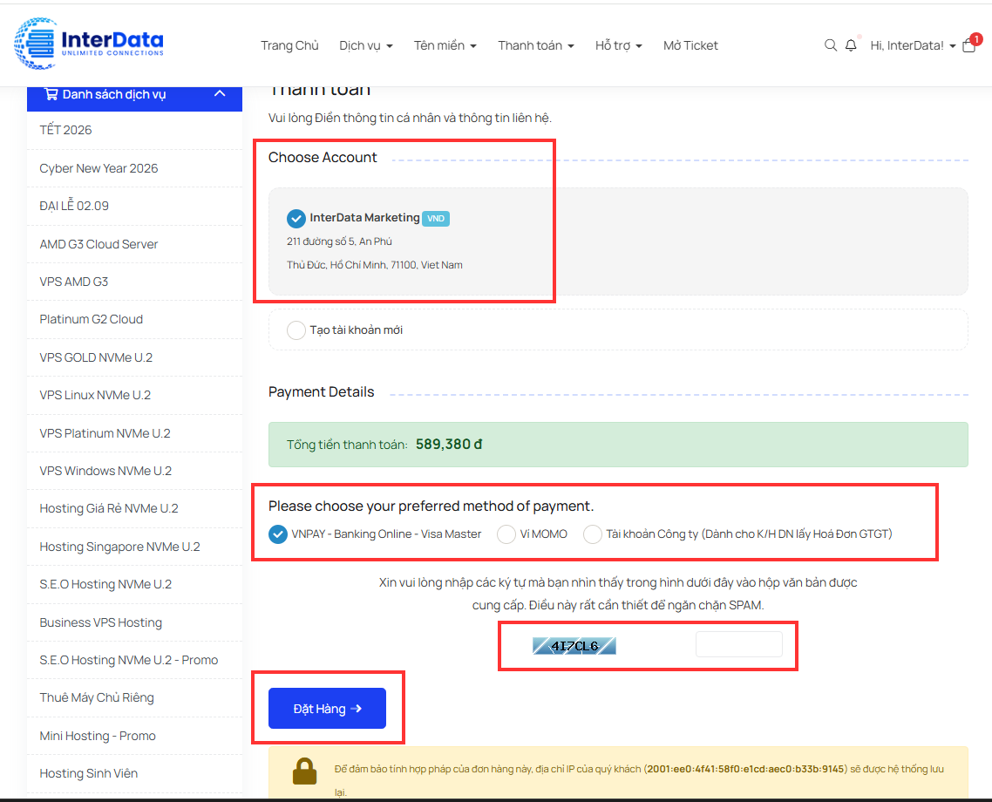Expand the Tên miền menu
The width and height of the screenshot is (992, 802).
pos(445,45)
